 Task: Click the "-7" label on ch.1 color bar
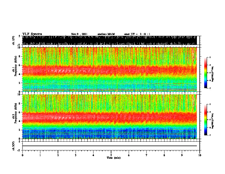tap(210, 88)
